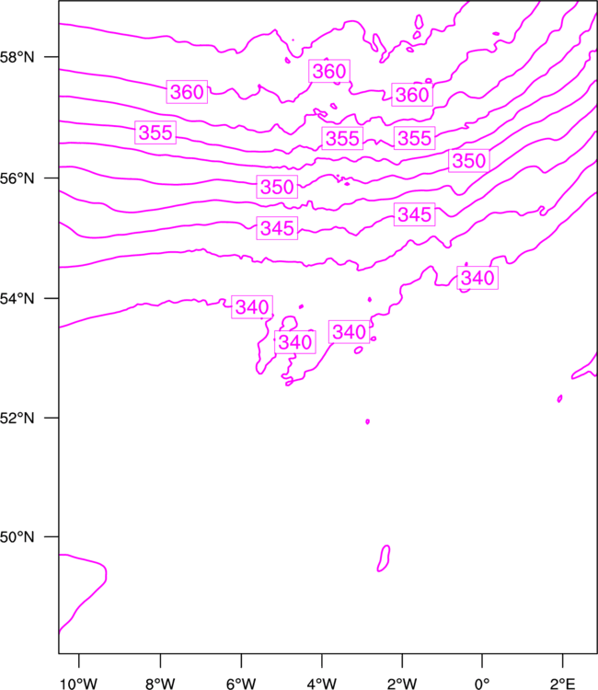598x690 pixels.
Task: Select the 2°W longitude axis label
Action: (x=402, y=684)
